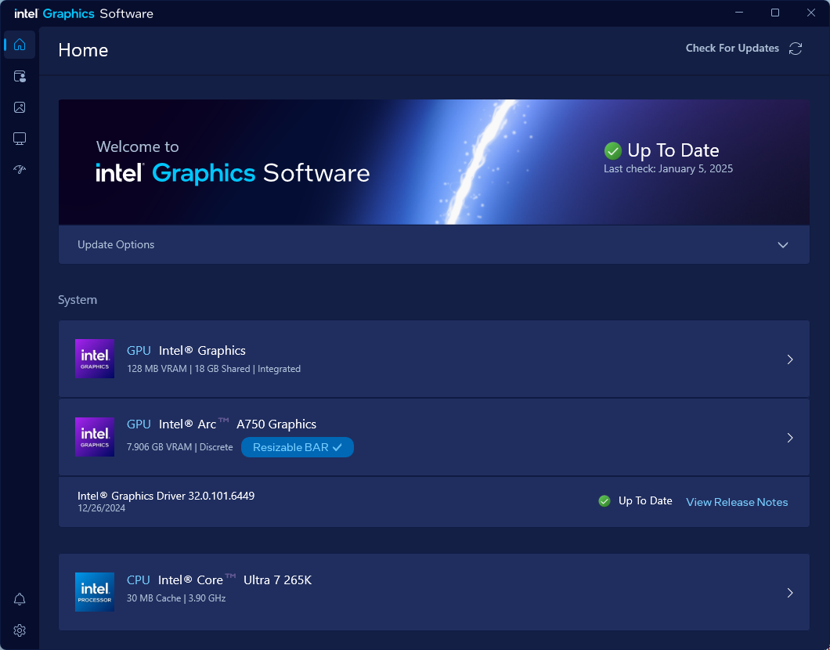Click 128 MB VRAM | 18 GB Shared text

tap(214, 369)
